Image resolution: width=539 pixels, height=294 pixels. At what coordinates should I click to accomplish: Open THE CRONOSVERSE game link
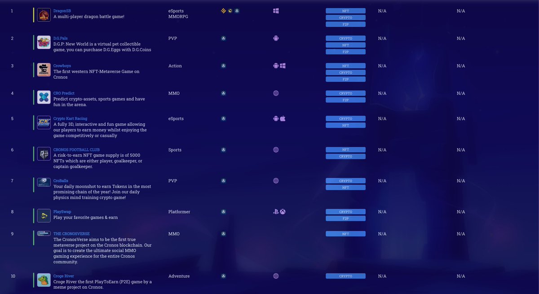point(71,233)
